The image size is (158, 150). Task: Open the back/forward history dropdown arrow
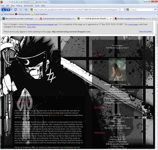pyautogui.click(x=11, y=10)
